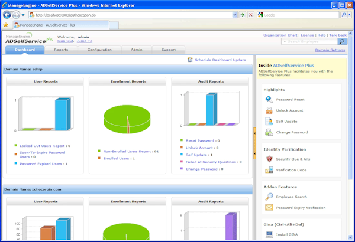Open the License link
Image resolution: width=355 pixels, height=242 pixels.
(307, 35)
